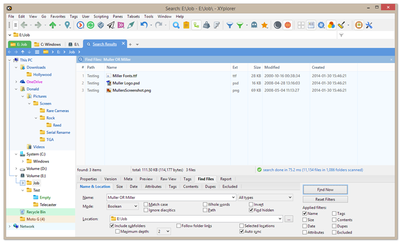Enable the Match case checkbox
Viewport: 401px width, 243px height.
click(147, 204)
